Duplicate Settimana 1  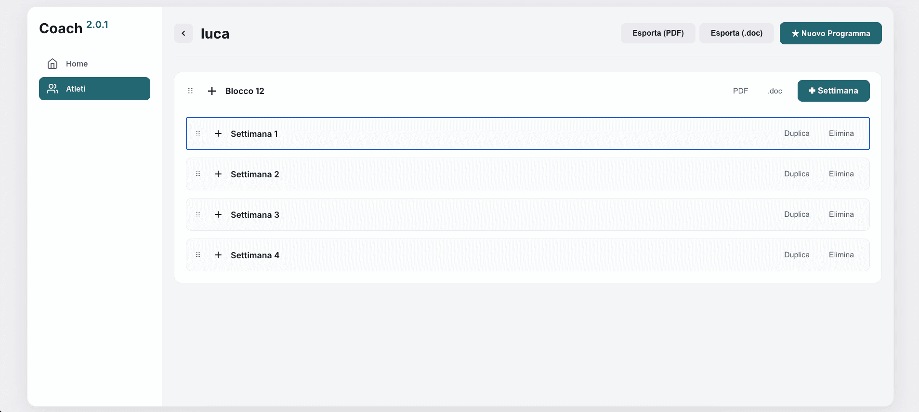(797, 133)
